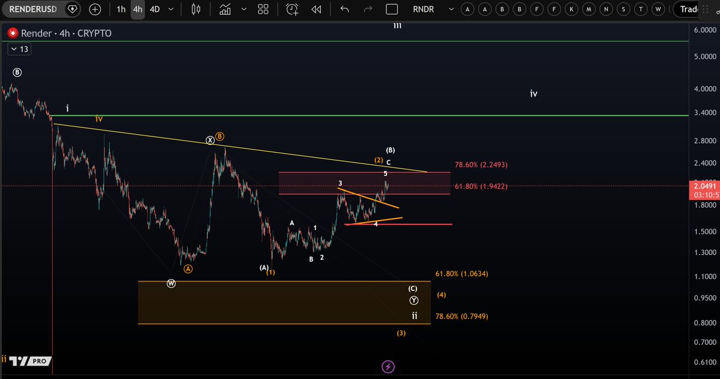Viewport: 720px width, 379px height.
Task: Select the 61.80% (1.9422) fib label
Action: tap(481, 187)
